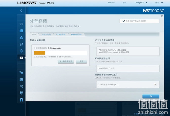Click the WRT1900AC model label
This screenshot has height=116, width=170.
[154, 11]
